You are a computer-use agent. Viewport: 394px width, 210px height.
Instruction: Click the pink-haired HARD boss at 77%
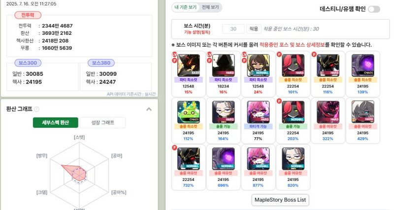pyautogui.click(x=258, y=112)
